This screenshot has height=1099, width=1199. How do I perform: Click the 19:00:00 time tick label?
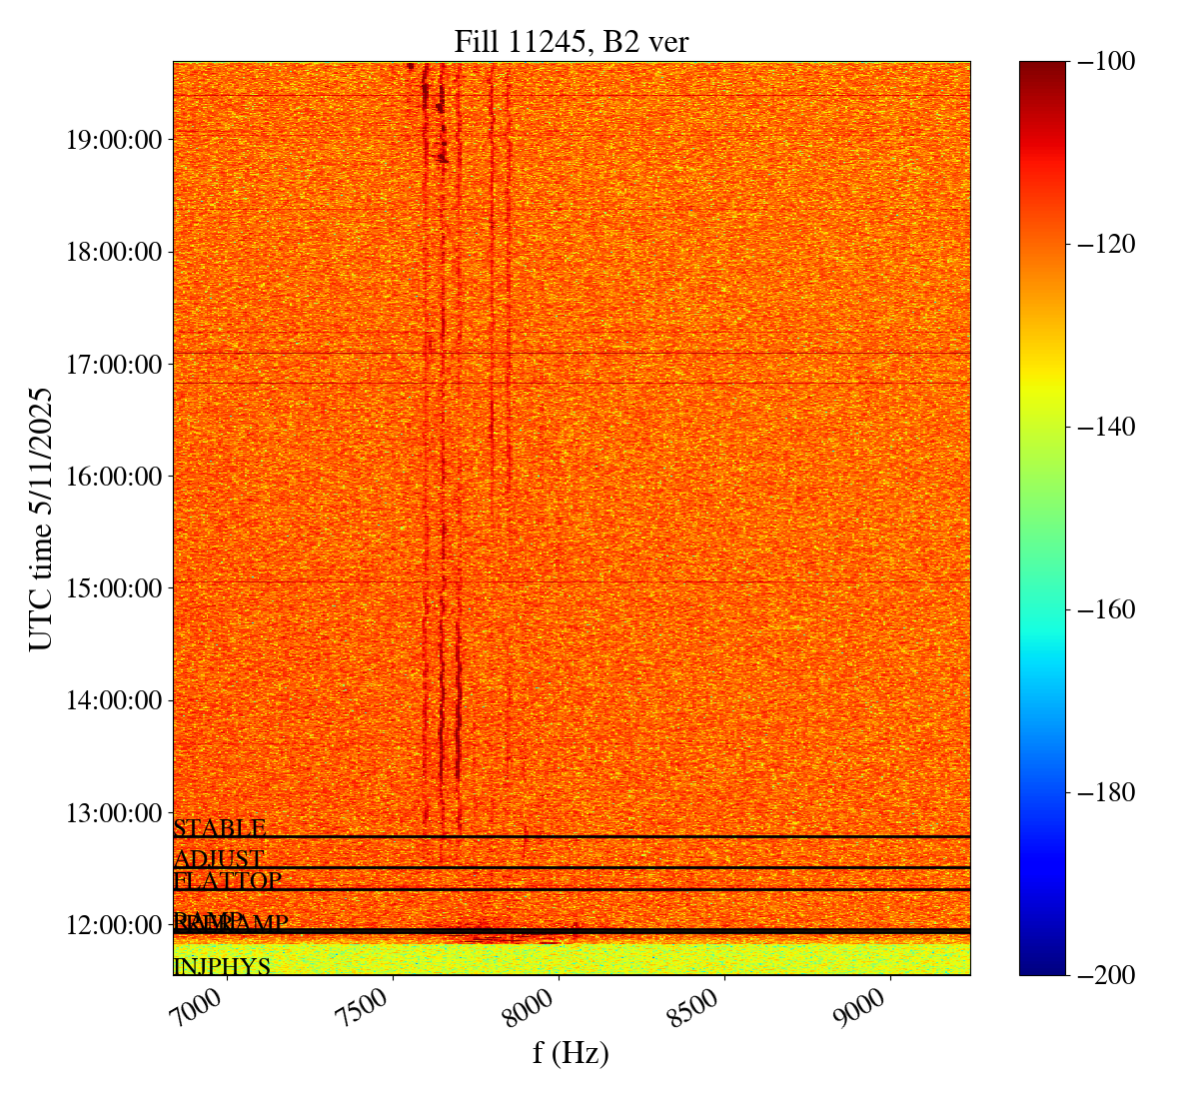pyautogui.click(x=114, y=139)
